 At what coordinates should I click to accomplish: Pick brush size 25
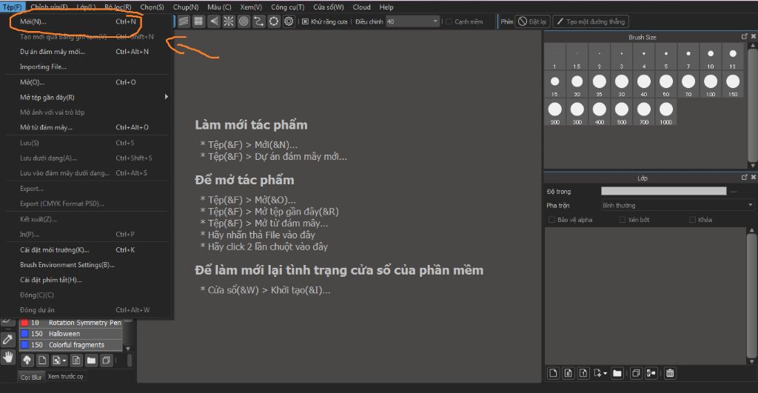click(x=599, y=84)
